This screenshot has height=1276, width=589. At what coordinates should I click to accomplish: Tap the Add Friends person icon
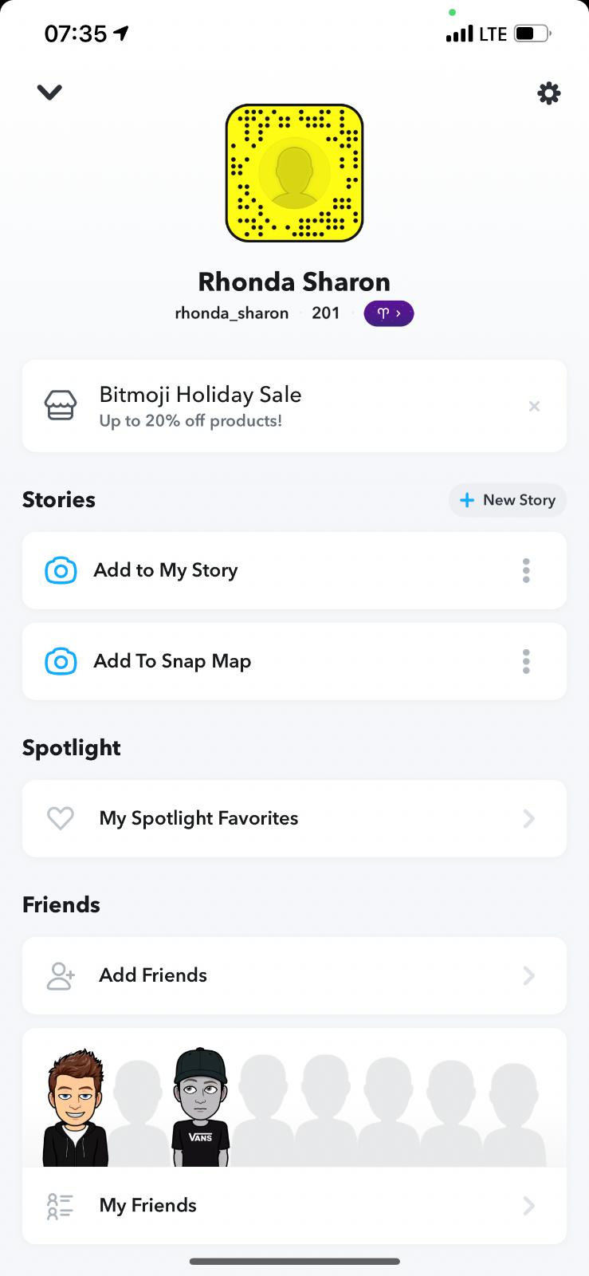click(61, 975)
